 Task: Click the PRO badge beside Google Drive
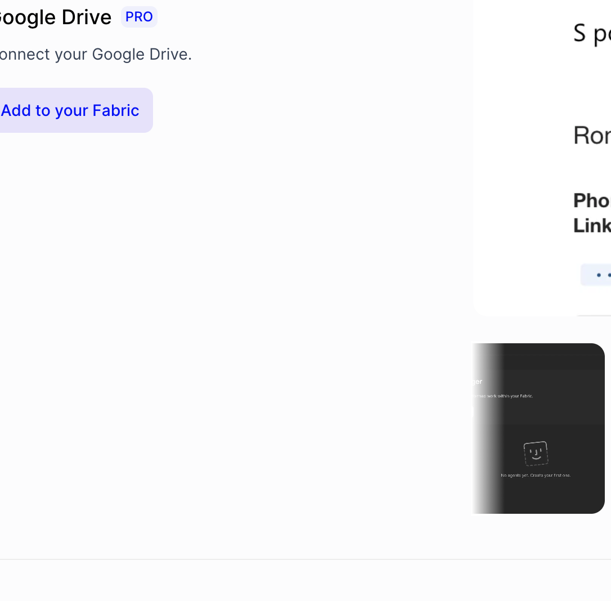tap(139, 17)
